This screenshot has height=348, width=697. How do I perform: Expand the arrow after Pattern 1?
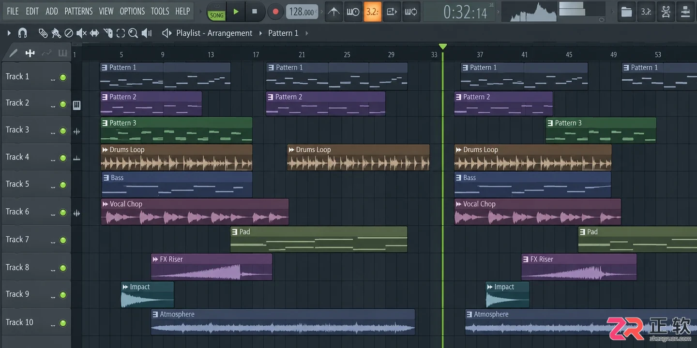[307, 33]
